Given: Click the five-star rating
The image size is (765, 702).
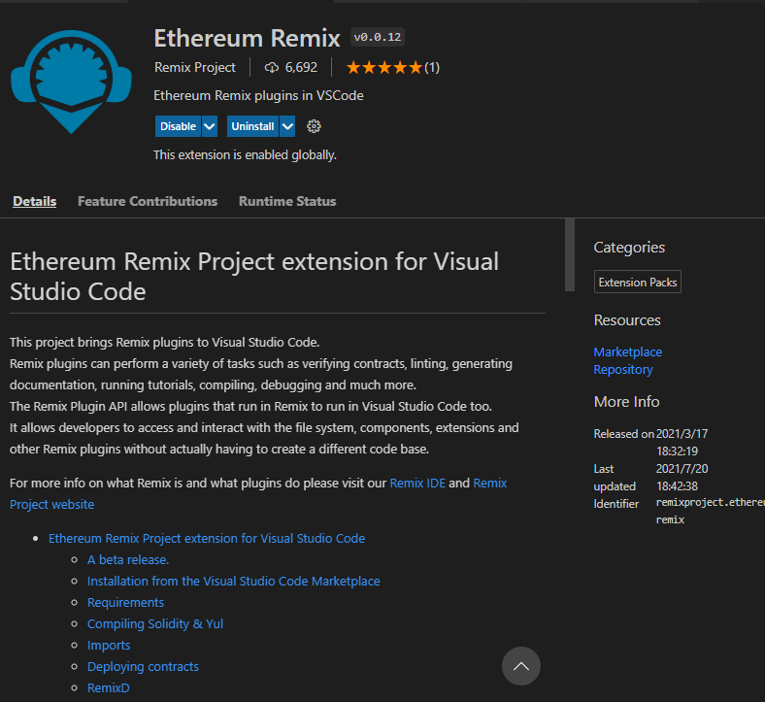Looking at the screenshot, I should pos(384,67).
